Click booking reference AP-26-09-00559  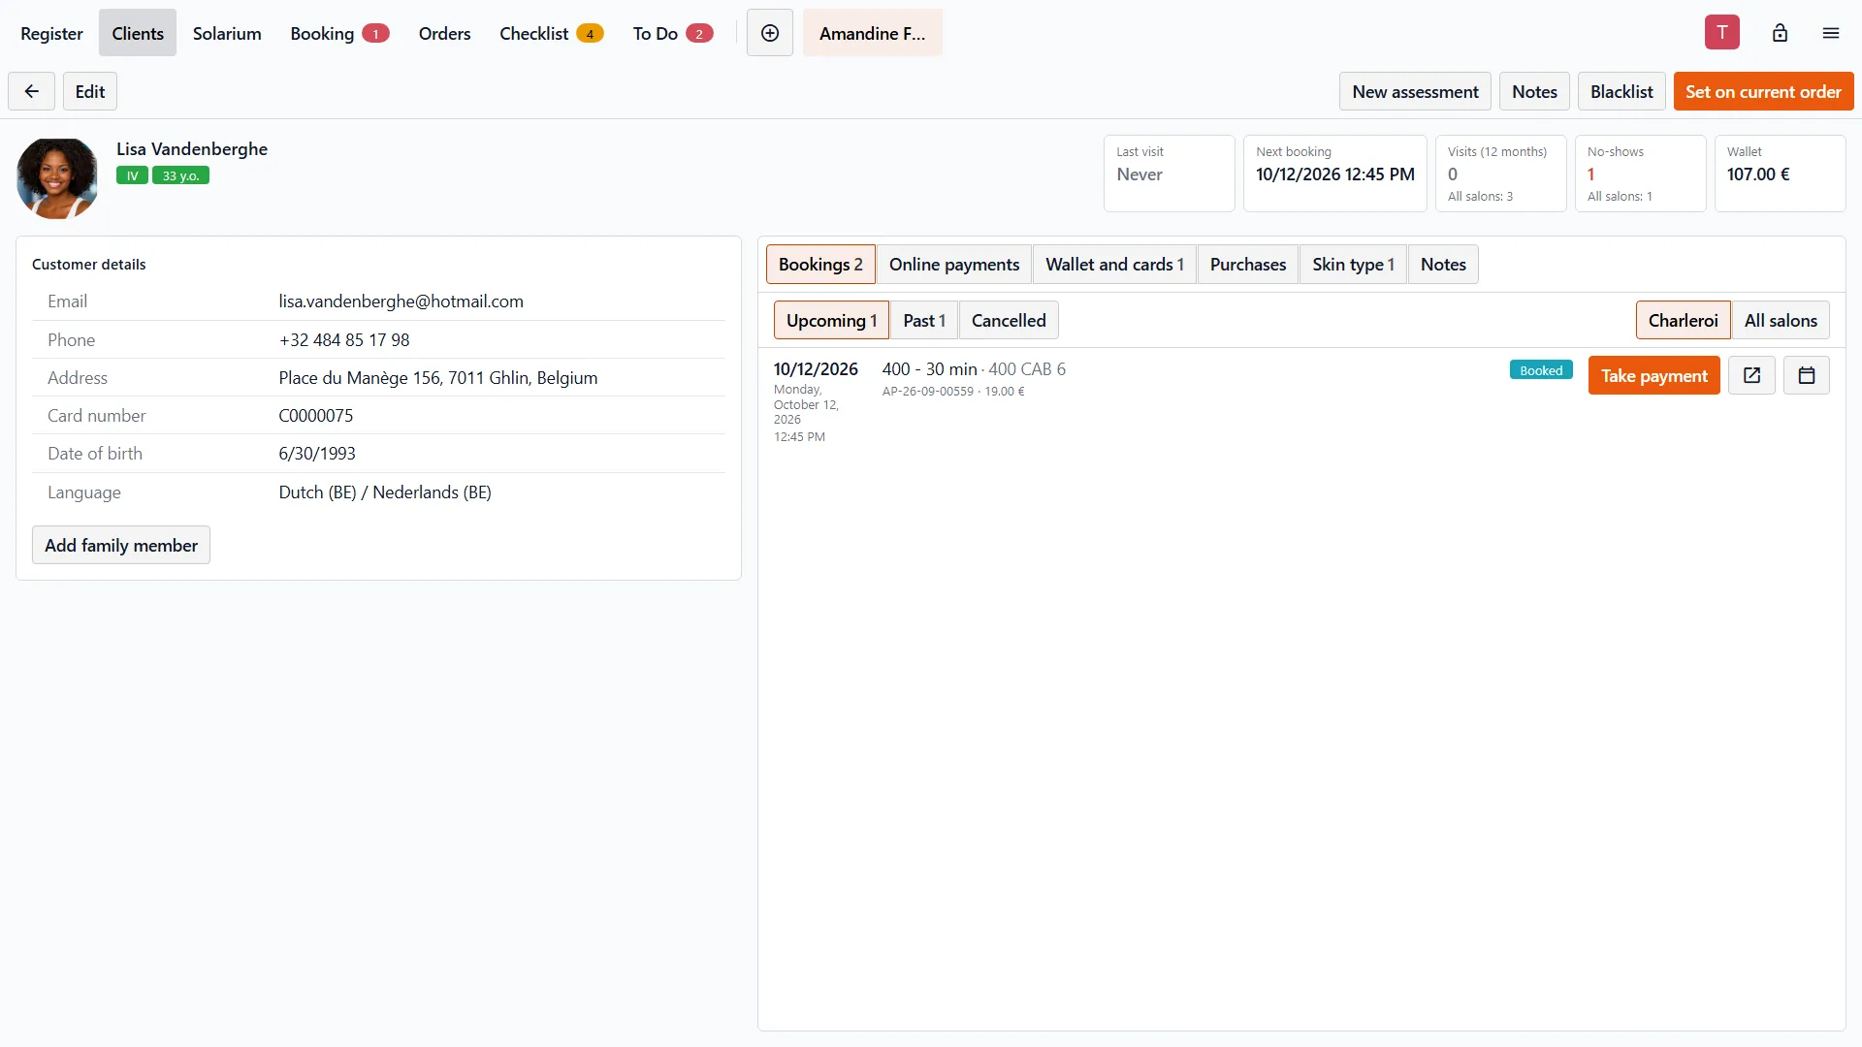(x=928, y=392)
